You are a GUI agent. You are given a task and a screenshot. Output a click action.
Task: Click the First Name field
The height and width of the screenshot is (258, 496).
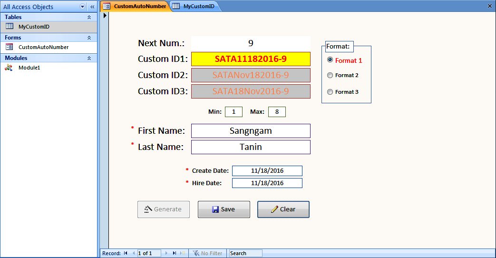click(251, 131)
